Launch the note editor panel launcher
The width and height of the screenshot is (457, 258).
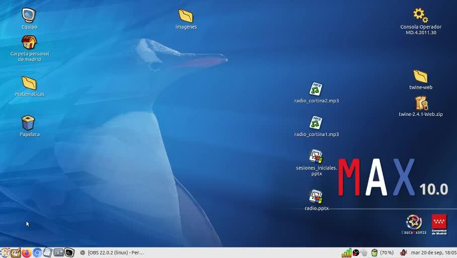point(16,253)
